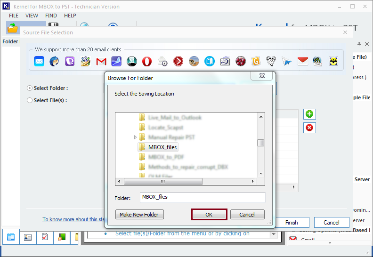Select the Thunderbird email client icon

tap(54, 61)
